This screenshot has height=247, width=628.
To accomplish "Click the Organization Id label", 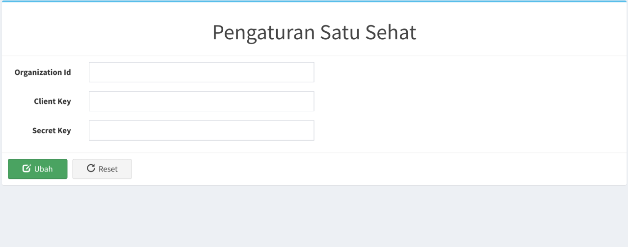I will (43, 73).
